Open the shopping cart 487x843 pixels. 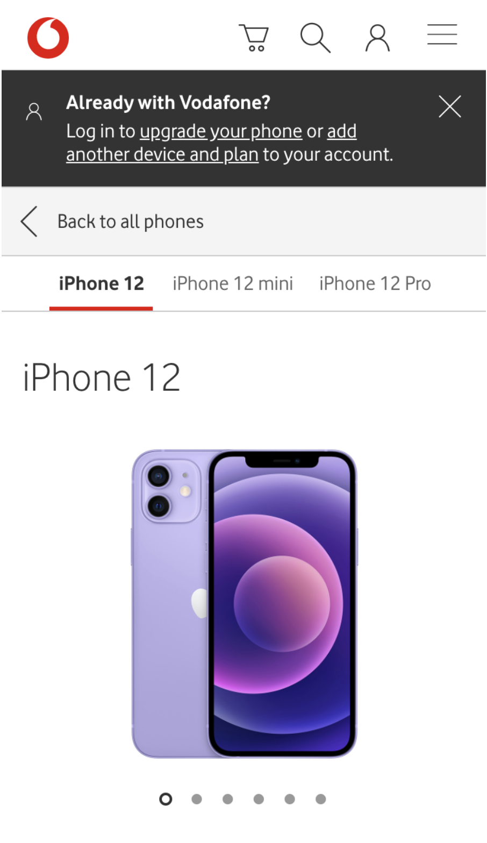(254, 38)
